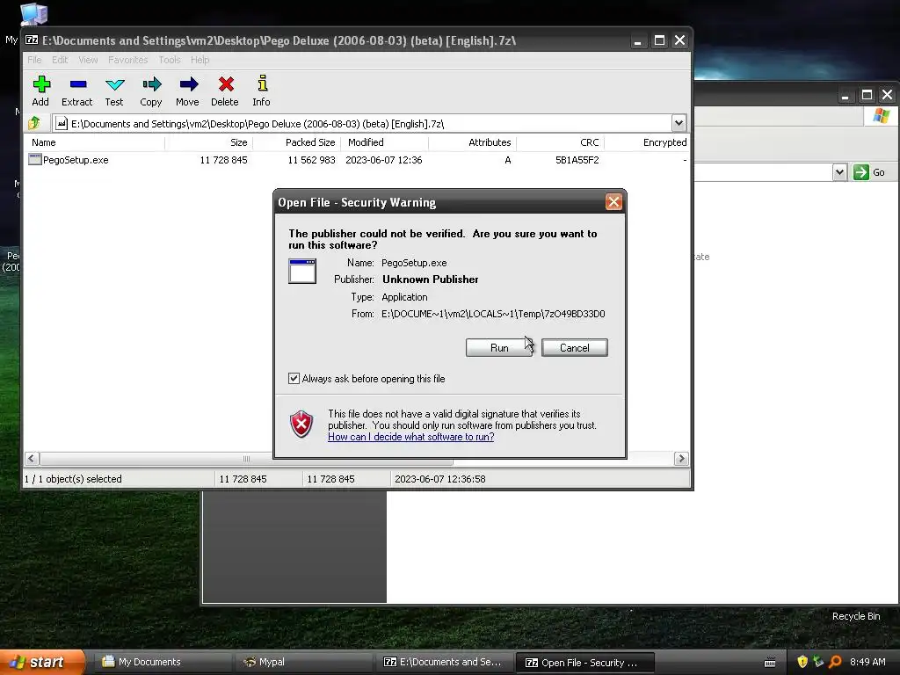Click the application icon in security dialog
The width and height of the screenshot is (900, 675).
point(302,271)
